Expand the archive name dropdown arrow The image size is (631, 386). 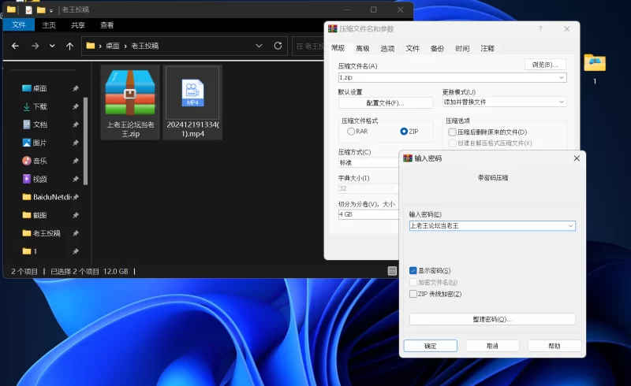point(562,78)
